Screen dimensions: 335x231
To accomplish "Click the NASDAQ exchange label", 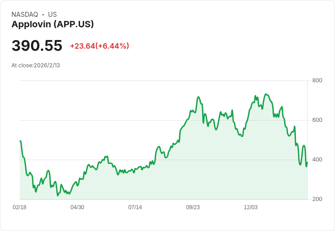I will tap(25, 15).
